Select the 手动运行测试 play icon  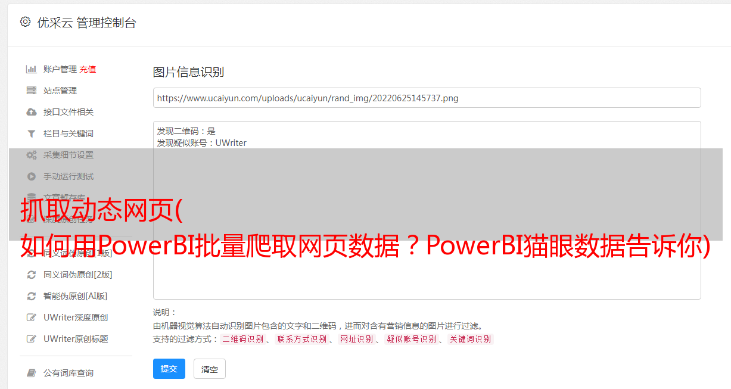click(x=32, y=176)
